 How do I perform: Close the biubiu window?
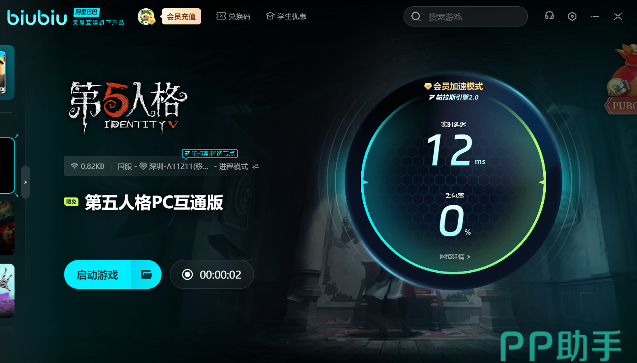click(x=618, y=16)
